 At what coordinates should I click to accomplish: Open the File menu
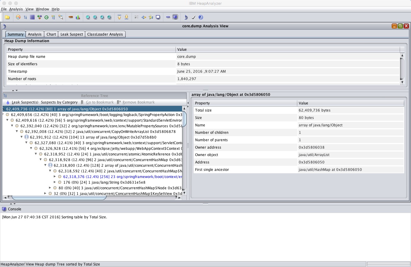point(4,9)
